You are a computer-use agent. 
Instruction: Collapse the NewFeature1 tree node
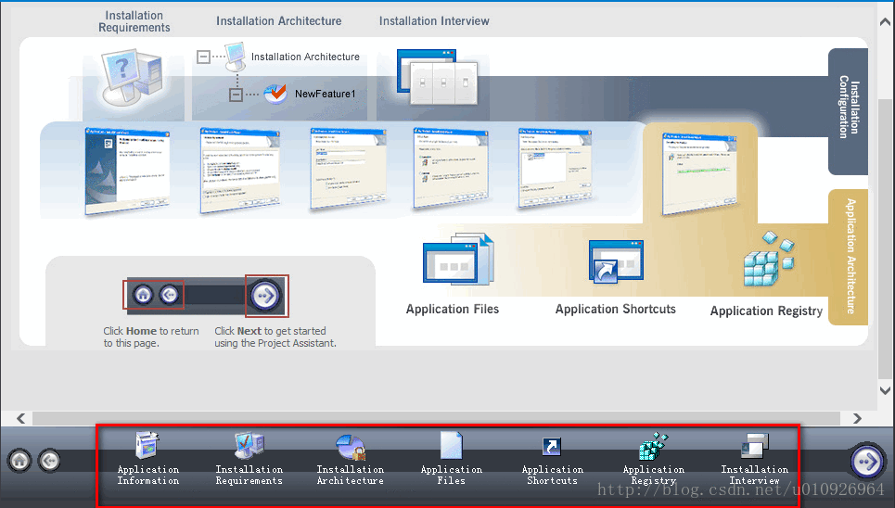tap(236, 95)
